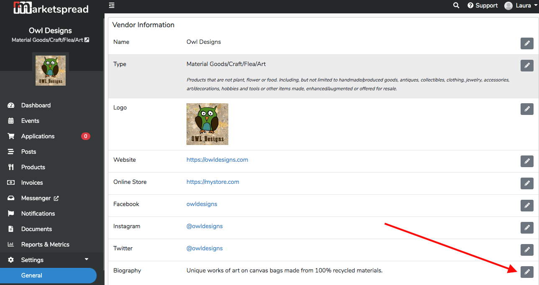The height and width of the screenshot is (285, 539).
Task: Edit the Twitter handle via pencil icon
Action: click(527, 250)
